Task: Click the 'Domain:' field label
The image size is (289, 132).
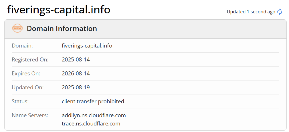Action: [22, 46]
